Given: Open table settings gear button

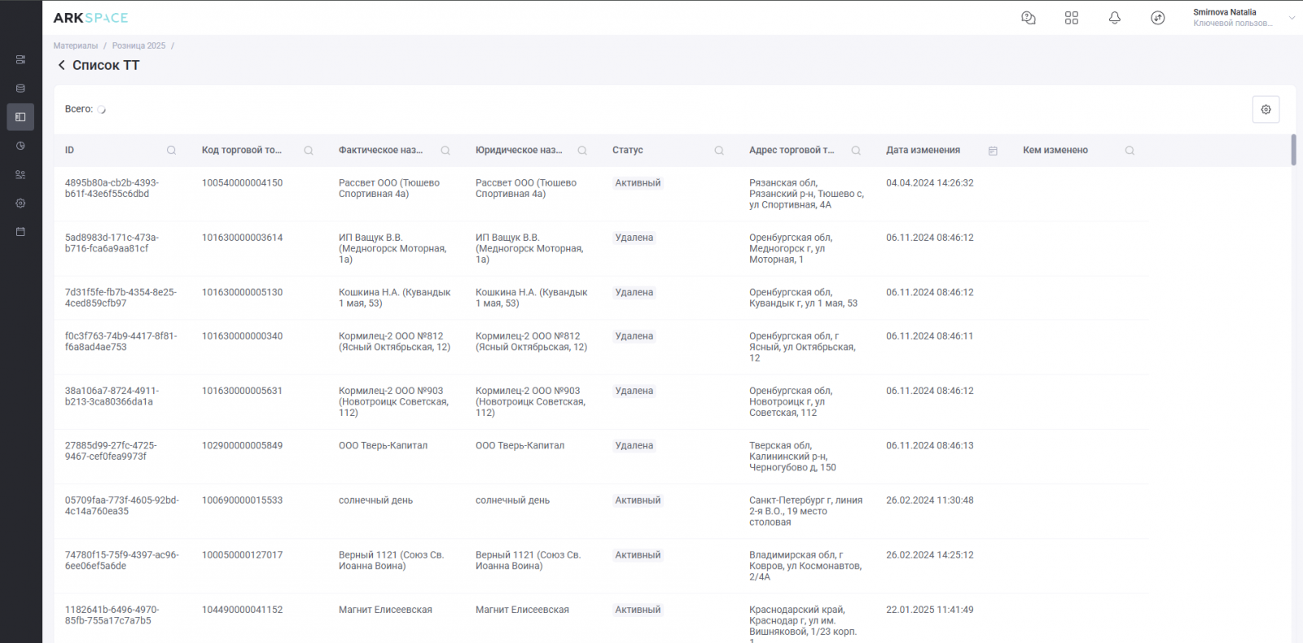Looking at the screenshot, I should 1266,109.
